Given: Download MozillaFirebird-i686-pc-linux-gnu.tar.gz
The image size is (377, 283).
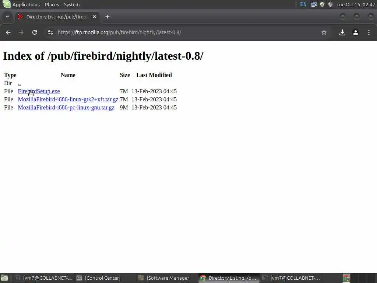Looking at the screenshot, I should pyautogui.click(x=66, y=108).
